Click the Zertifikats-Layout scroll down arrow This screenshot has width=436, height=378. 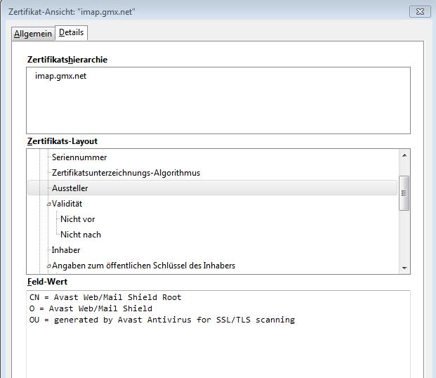pos(404,268)
